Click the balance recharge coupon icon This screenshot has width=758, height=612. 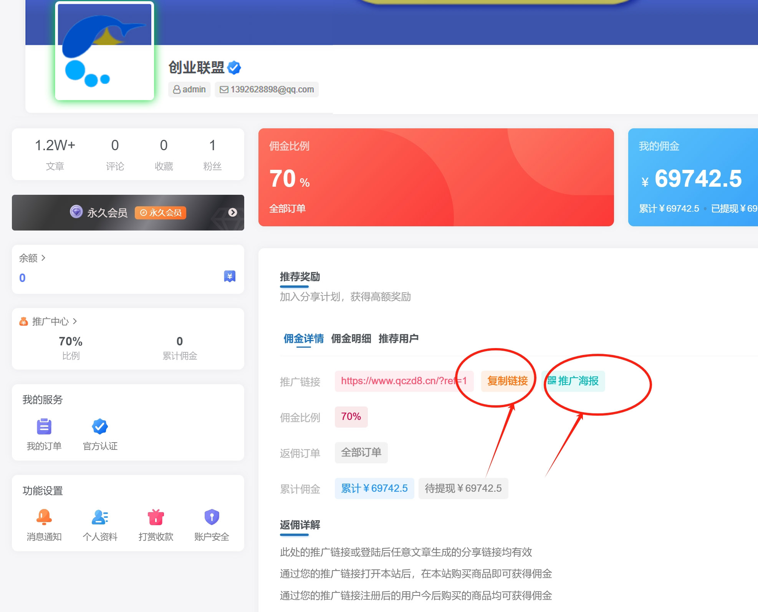tap(230, 276)
